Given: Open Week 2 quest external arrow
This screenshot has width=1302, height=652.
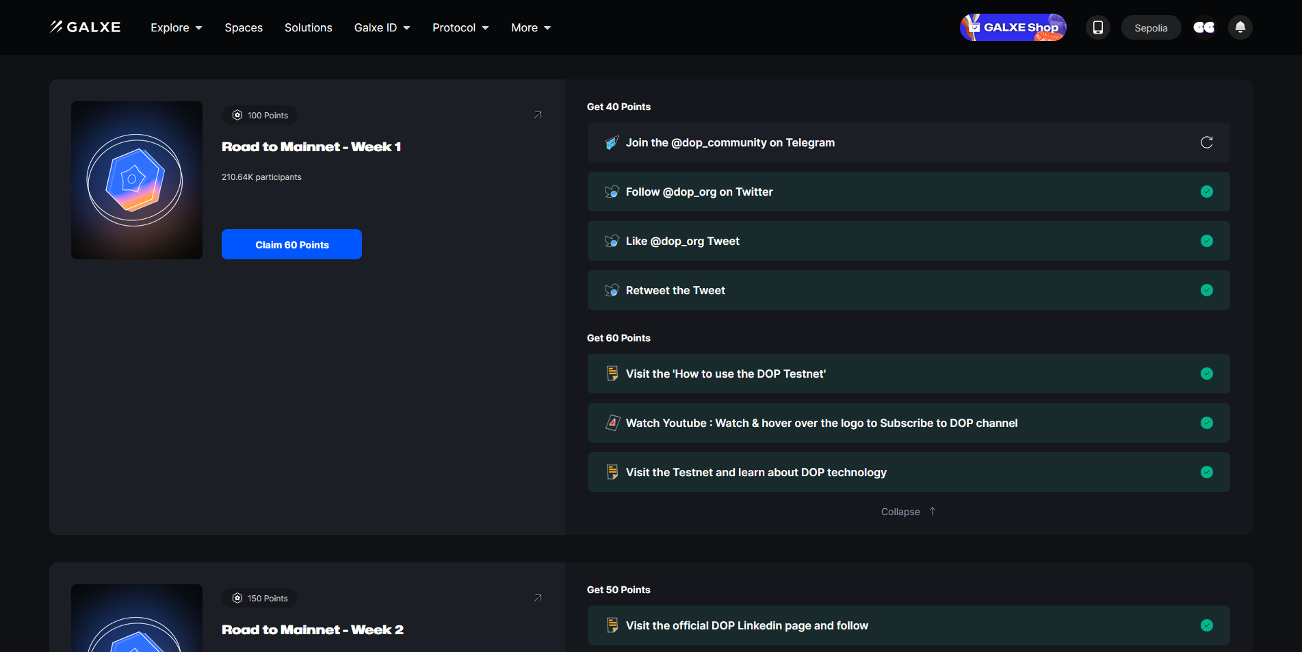Looking at the screenshot, I should pos(538,598).
